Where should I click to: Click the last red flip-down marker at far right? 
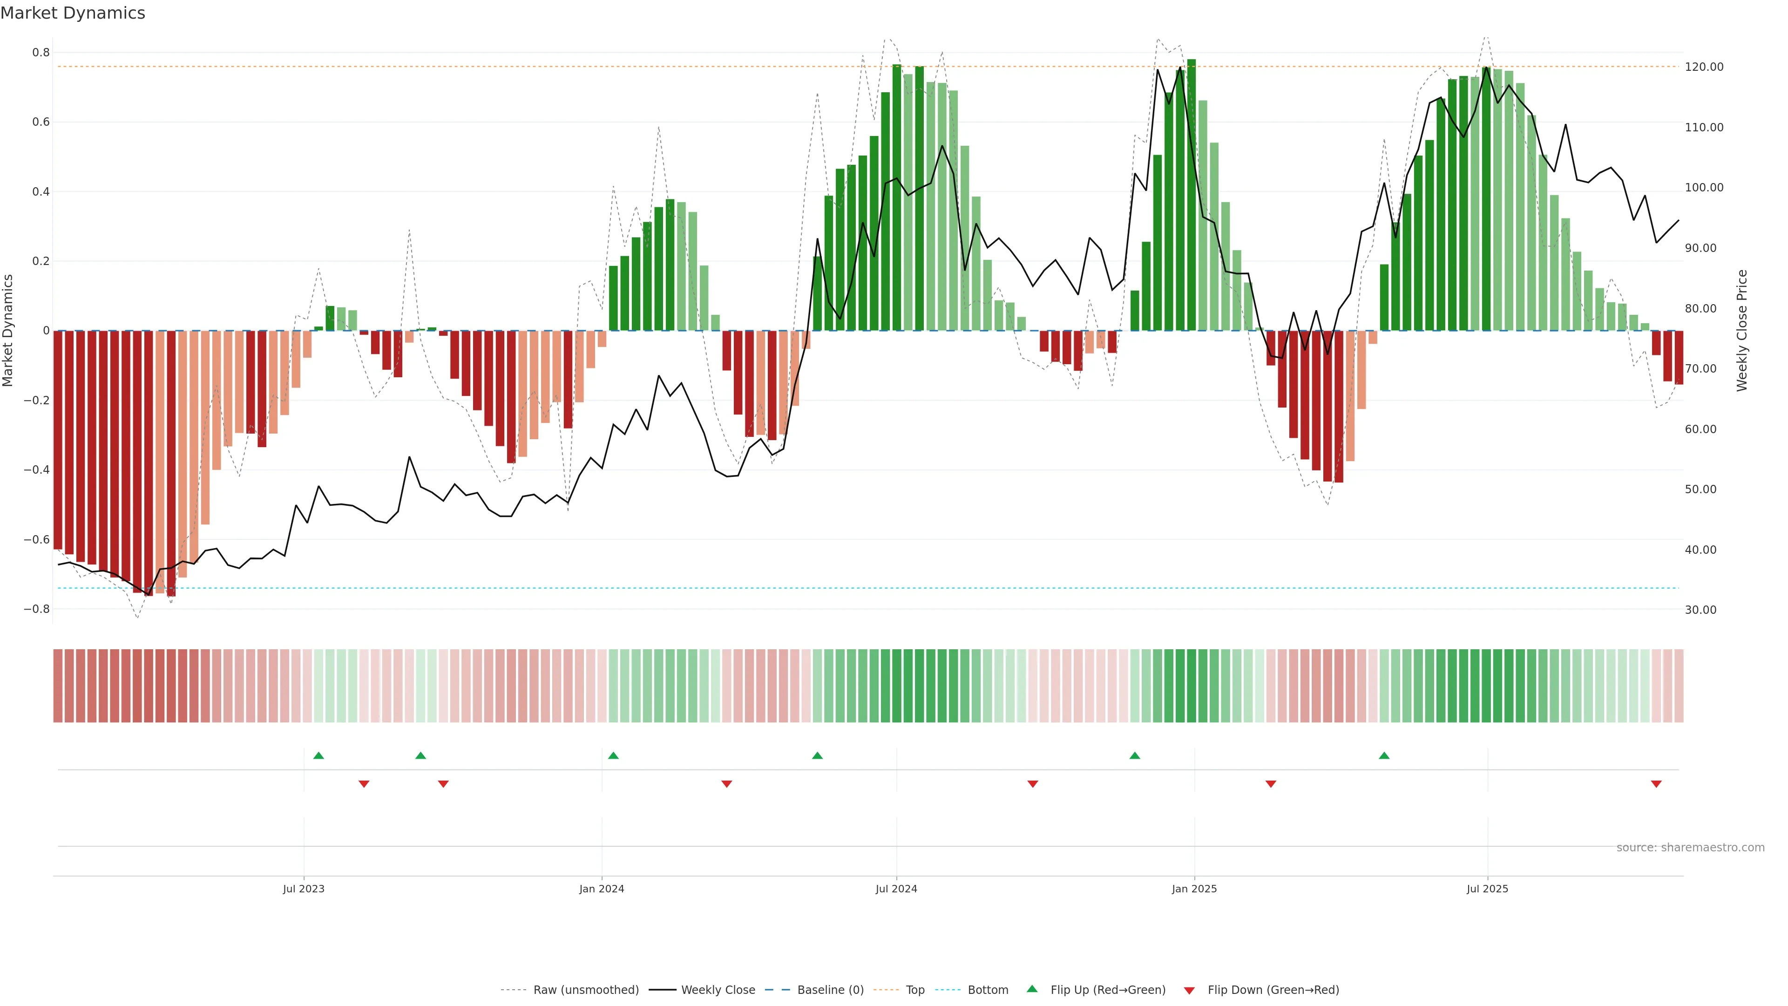click(x=1656, y=784)
